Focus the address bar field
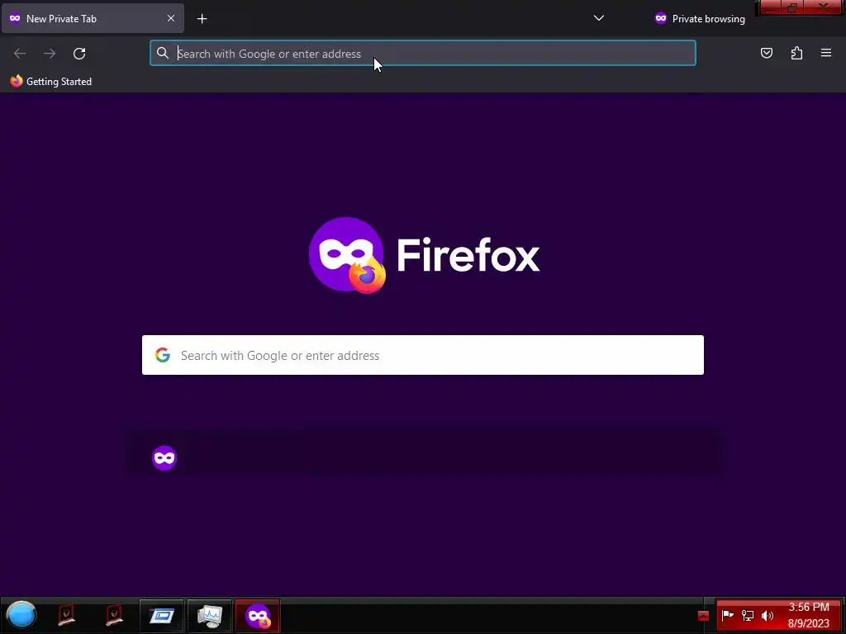The height and width of the screenshot is (634, 846). pyautogui.click(x=423, y=54)
